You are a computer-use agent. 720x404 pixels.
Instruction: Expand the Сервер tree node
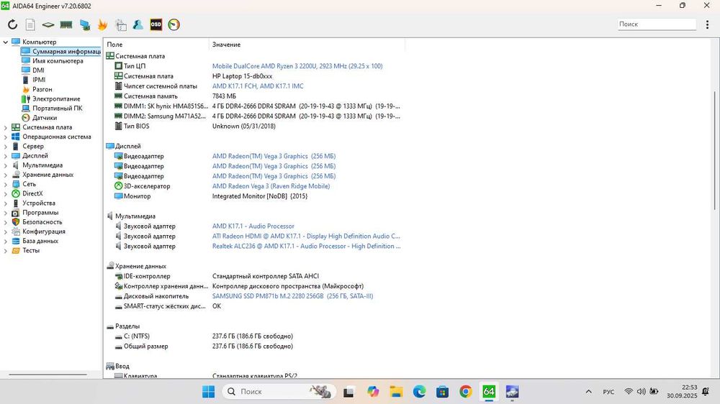pyautogui.click(x=6, y=146)
